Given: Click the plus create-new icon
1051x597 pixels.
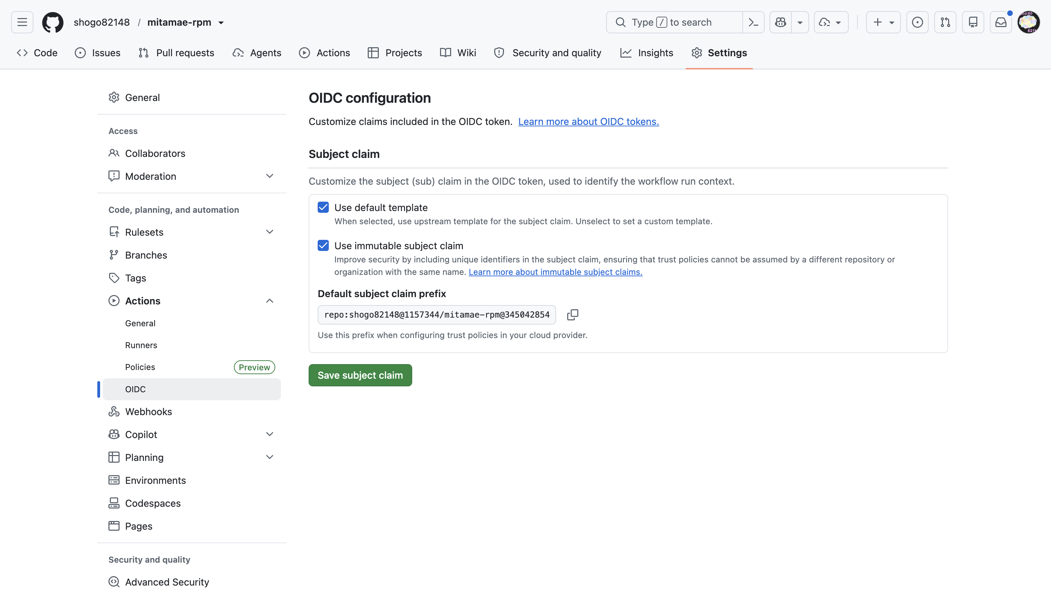Looking at the screenshot, I should tap(877, 22).
